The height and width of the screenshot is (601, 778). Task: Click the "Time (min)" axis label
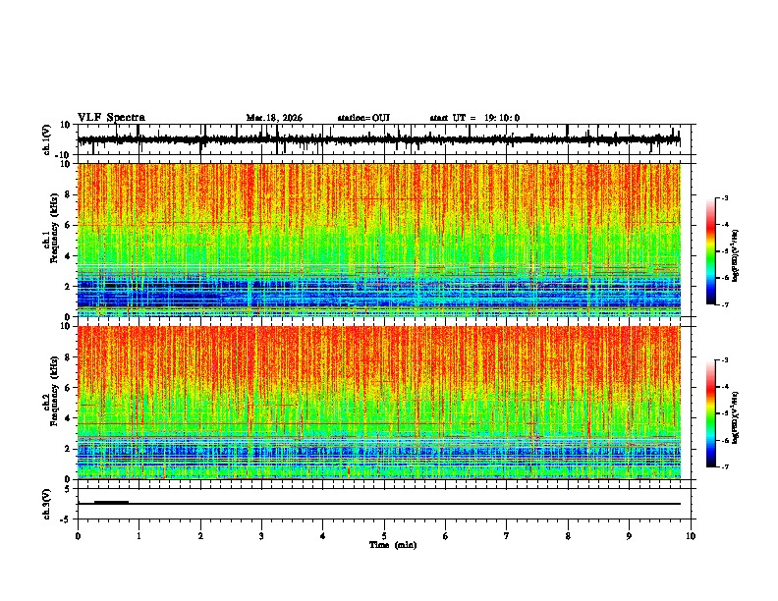click(x=393, y=545)
